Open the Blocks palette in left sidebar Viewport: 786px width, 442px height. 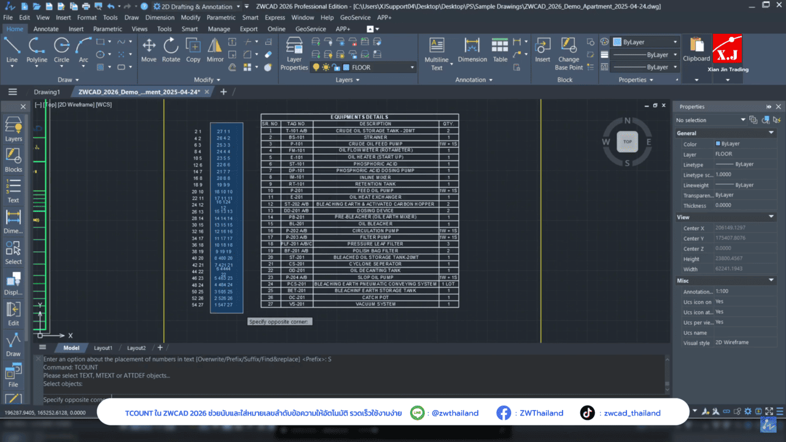pyautogui.click(x=13, y=161)
